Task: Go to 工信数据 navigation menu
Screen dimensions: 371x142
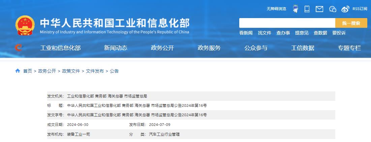Action: point(303,48)
